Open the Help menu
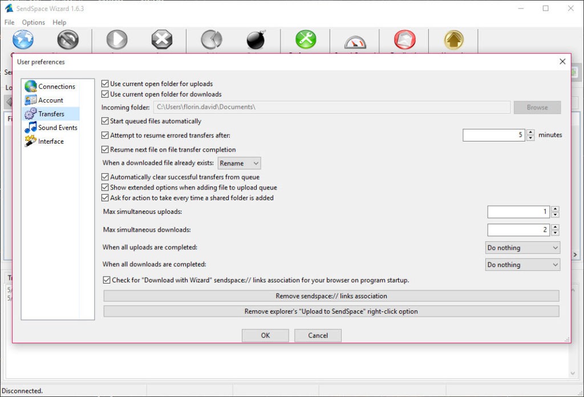 pos(59,22)
